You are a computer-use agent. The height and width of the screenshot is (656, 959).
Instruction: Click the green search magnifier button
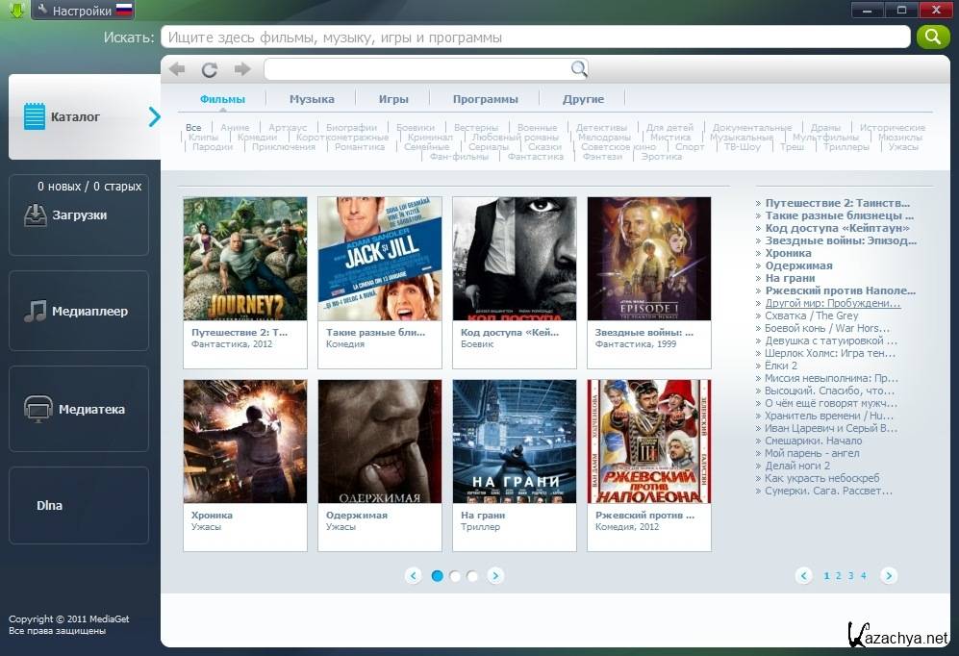click(932, 37)
